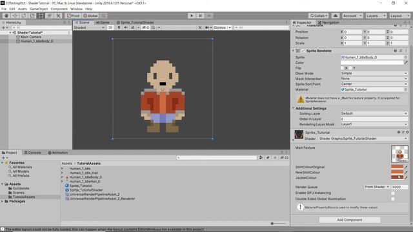Viewport: 413px width, 232px height.
Task: Open the Account button
Action: pos(352,15)
